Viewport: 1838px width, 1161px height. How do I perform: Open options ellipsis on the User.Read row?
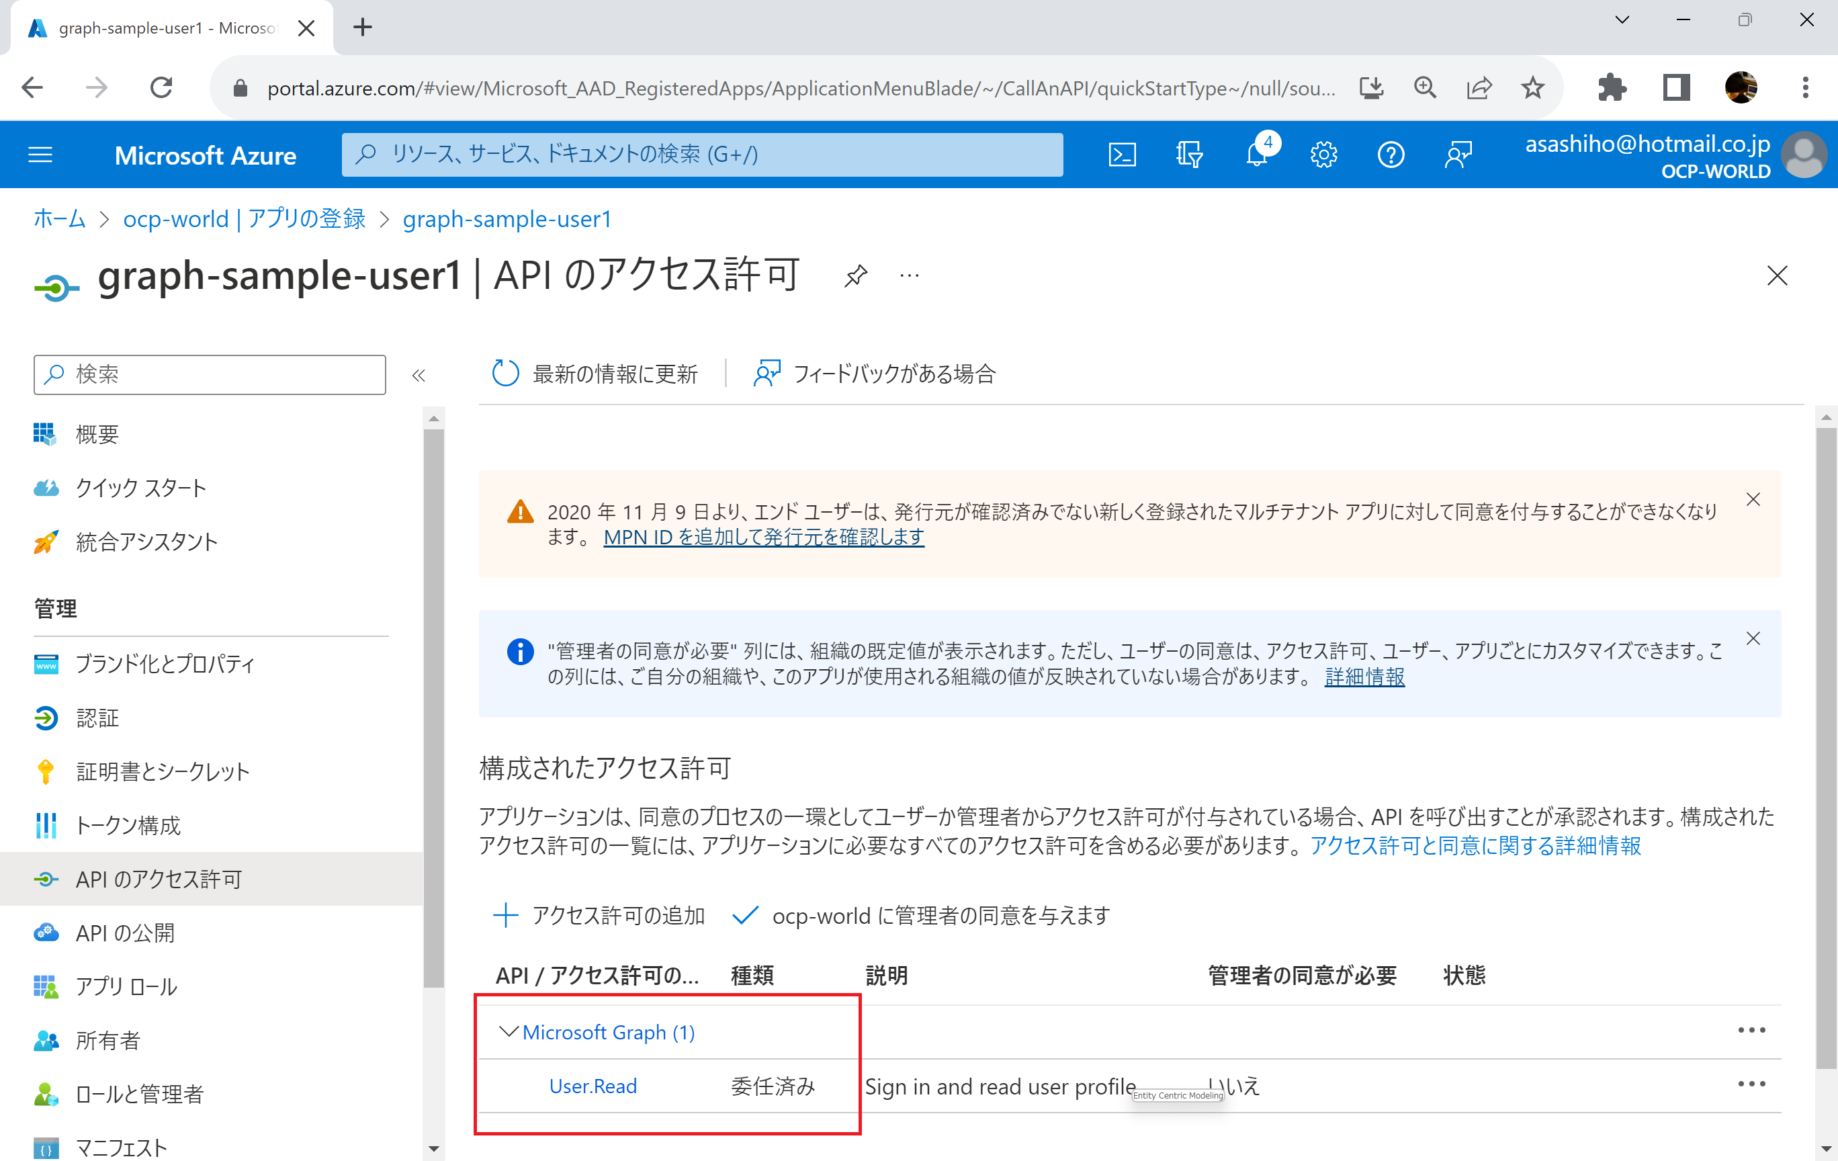click(1752, 1084)
